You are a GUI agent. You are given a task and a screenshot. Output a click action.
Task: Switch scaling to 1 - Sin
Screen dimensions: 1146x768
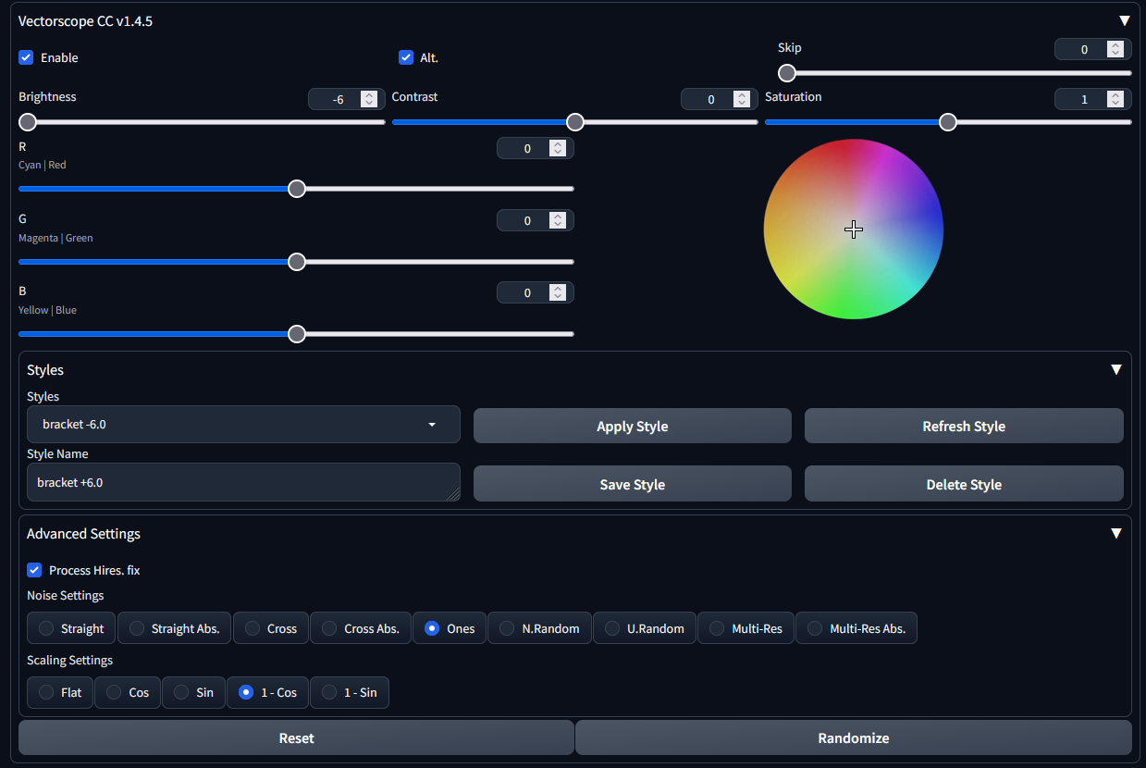point(349,692)
